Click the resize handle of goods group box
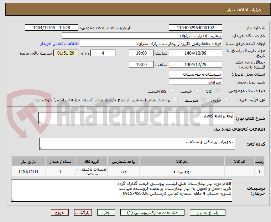The height and width of the screenshot is (222, 271). (x=41, y=148)
